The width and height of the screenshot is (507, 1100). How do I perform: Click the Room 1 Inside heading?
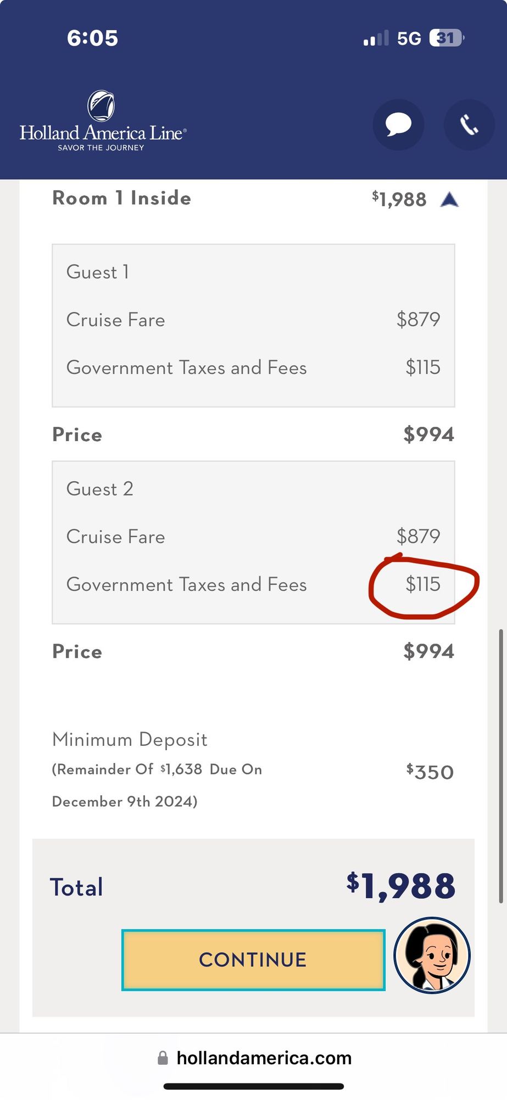(121, 198)
